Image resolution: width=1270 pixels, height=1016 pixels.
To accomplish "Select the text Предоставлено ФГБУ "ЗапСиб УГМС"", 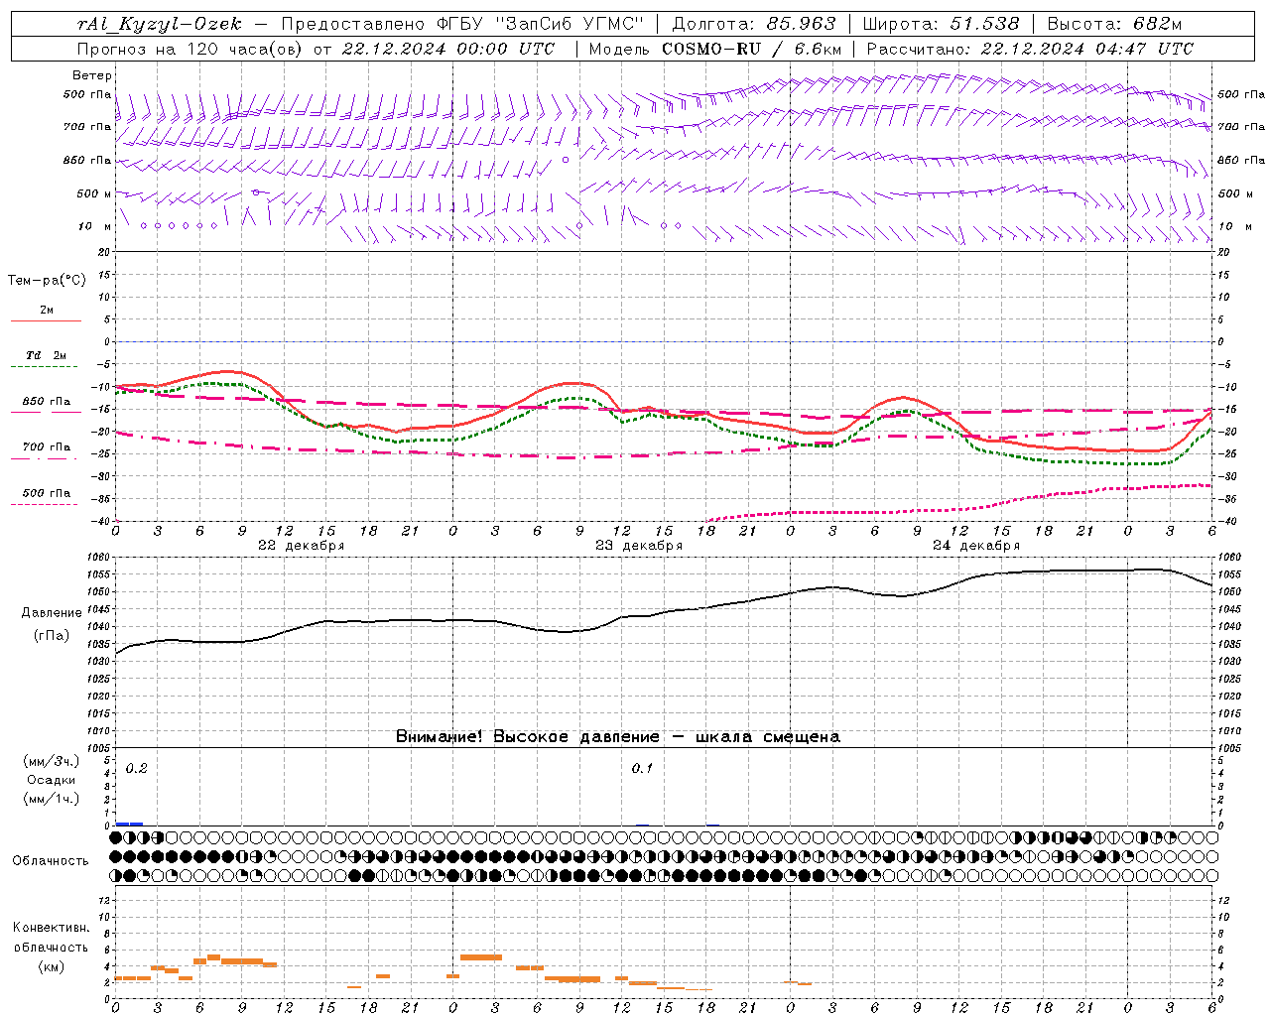I will pyautogui.click(x=463, y=25).
